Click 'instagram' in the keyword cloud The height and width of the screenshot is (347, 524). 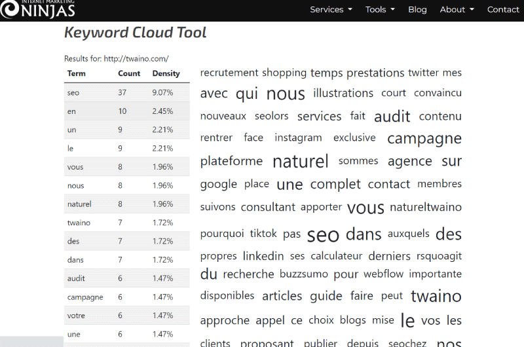tap(298, 138)
